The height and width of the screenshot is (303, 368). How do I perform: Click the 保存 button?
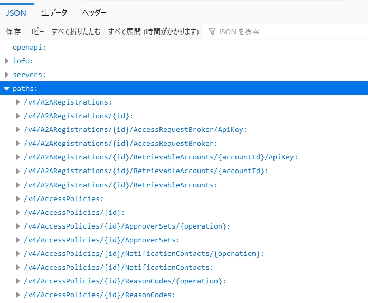13,32
